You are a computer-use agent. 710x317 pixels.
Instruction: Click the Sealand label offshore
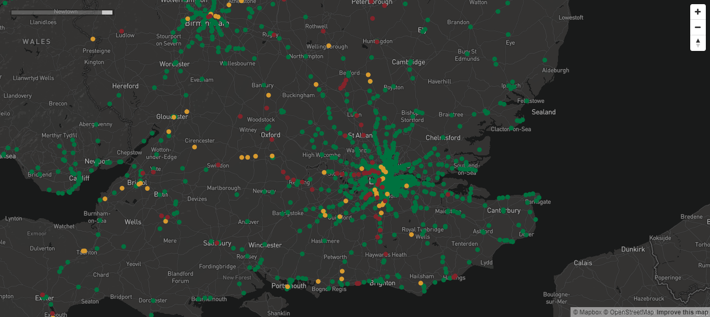tap(544, 112)
